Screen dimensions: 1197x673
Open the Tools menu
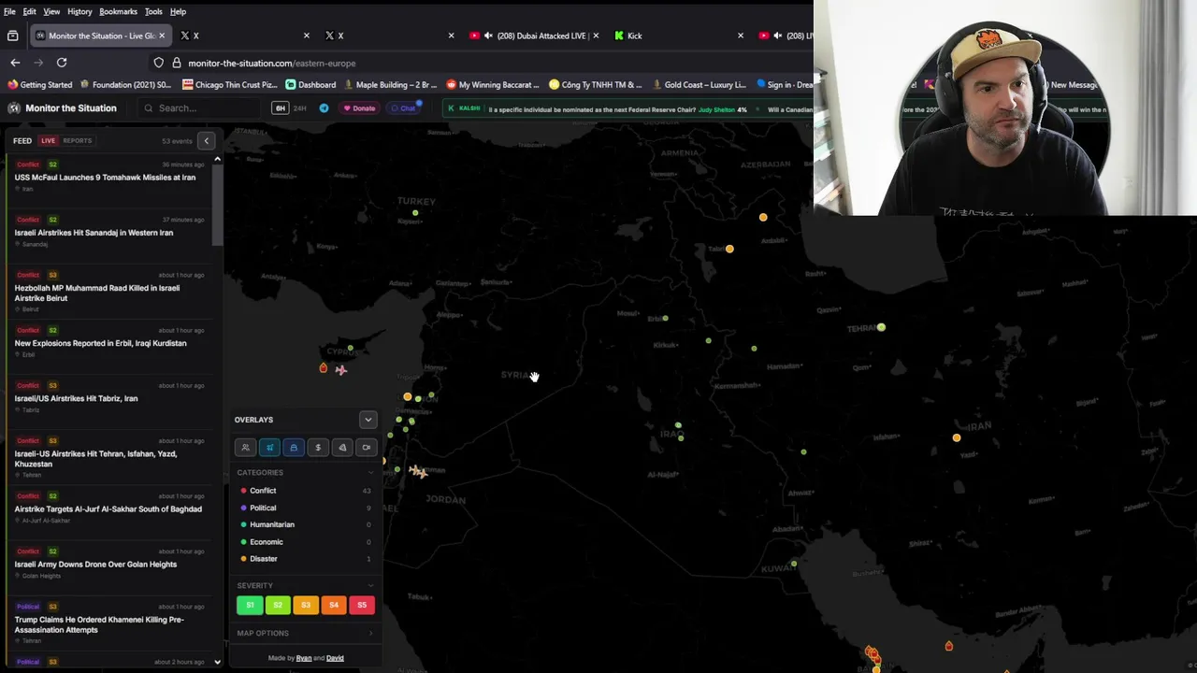point(153,11)
